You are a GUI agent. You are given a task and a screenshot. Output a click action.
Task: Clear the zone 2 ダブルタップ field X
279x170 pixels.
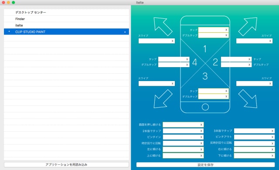point(249,65)
